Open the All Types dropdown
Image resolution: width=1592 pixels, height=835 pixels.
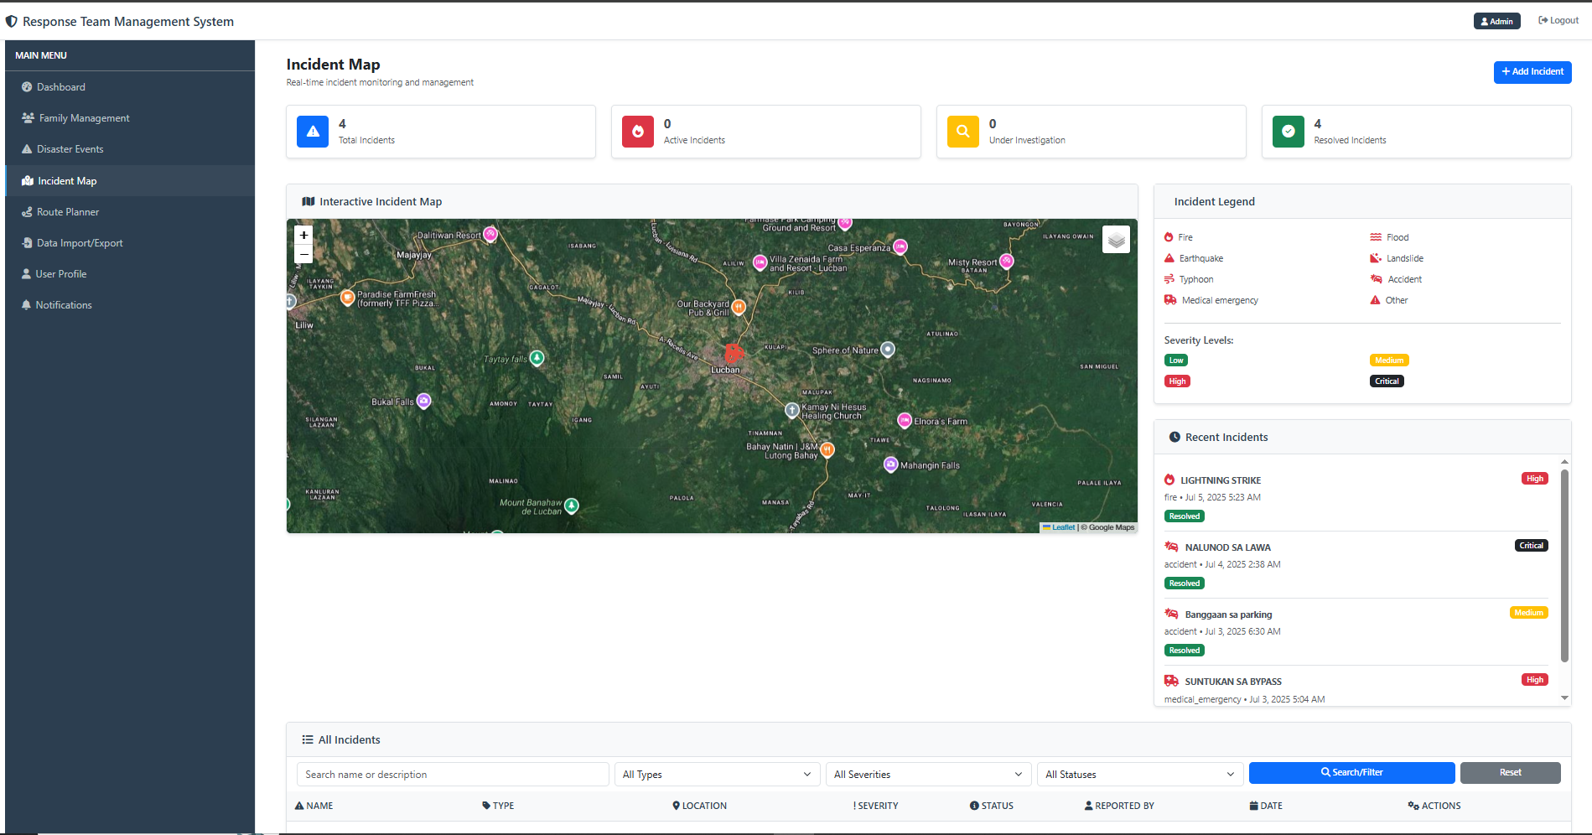pyautogui.click(x=716, y=774)
